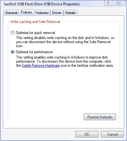Go to the Driver tab
This screenshot has height=141, width=127.
(x=57, y=13)
